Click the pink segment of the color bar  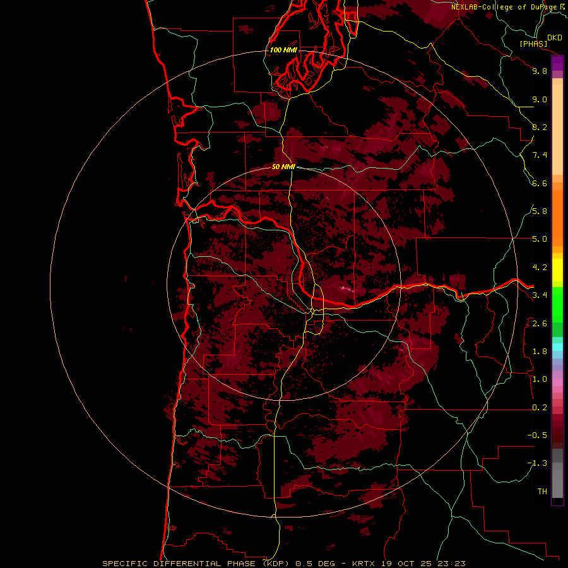[557, 382]
